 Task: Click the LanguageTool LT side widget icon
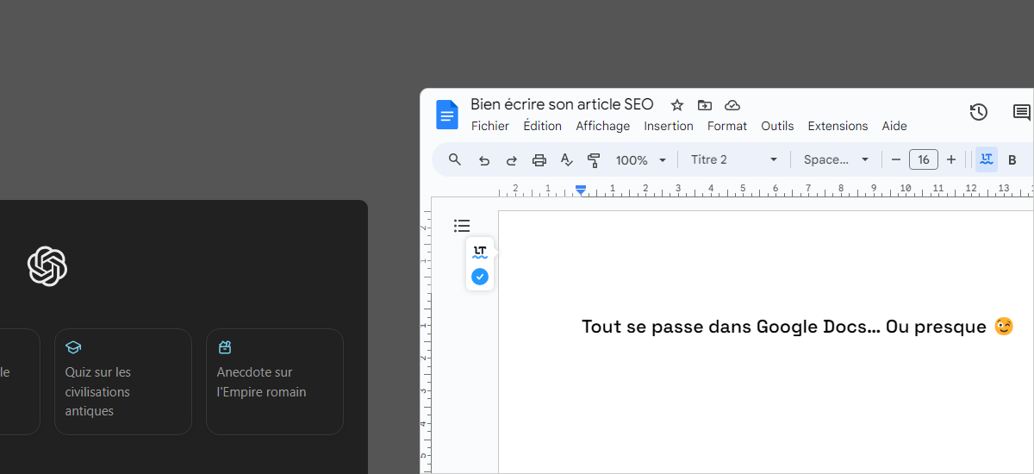click(x=480, y=252)
